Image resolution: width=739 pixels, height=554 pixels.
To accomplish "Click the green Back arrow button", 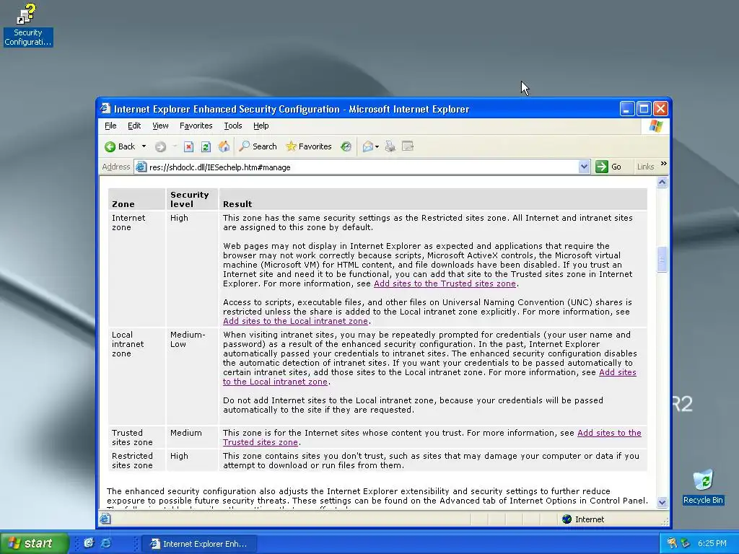I will click(x=121, y=146).
